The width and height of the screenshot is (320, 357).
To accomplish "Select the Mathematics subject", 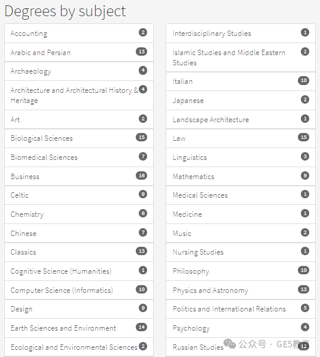I will (x=240, y=177).
